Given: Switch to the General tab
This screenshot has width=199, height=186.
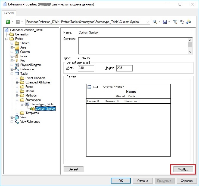Looking at the screenshot, I should (x=9, y=13).
